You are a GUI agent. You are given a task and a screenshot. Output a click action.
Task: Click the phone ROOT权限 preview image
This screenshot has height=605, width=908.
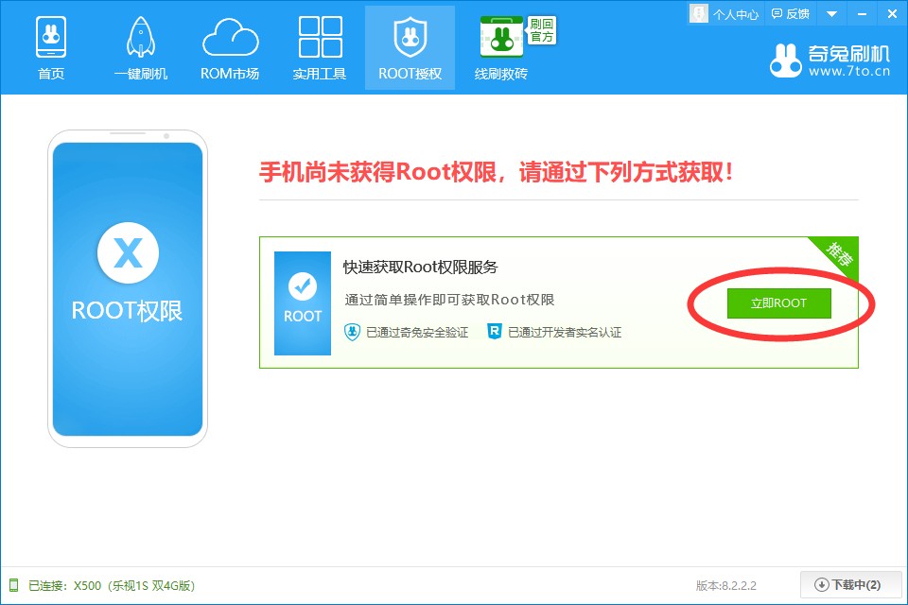(128, 288)
